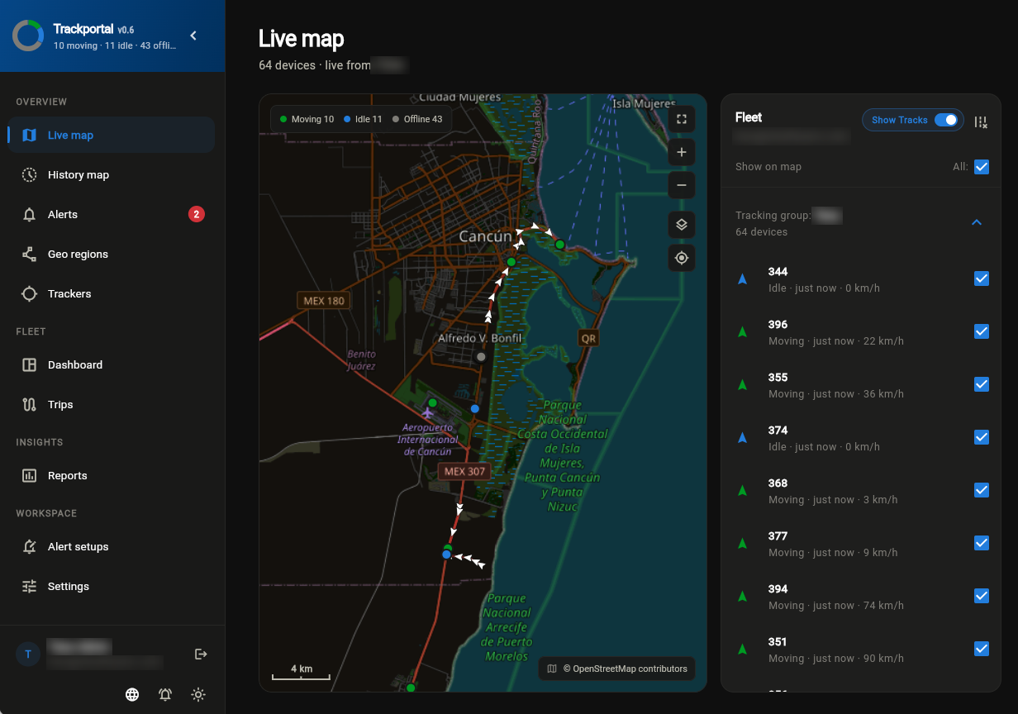Collapse the sidebar with the chevron arrow

[x=193, y=36]
